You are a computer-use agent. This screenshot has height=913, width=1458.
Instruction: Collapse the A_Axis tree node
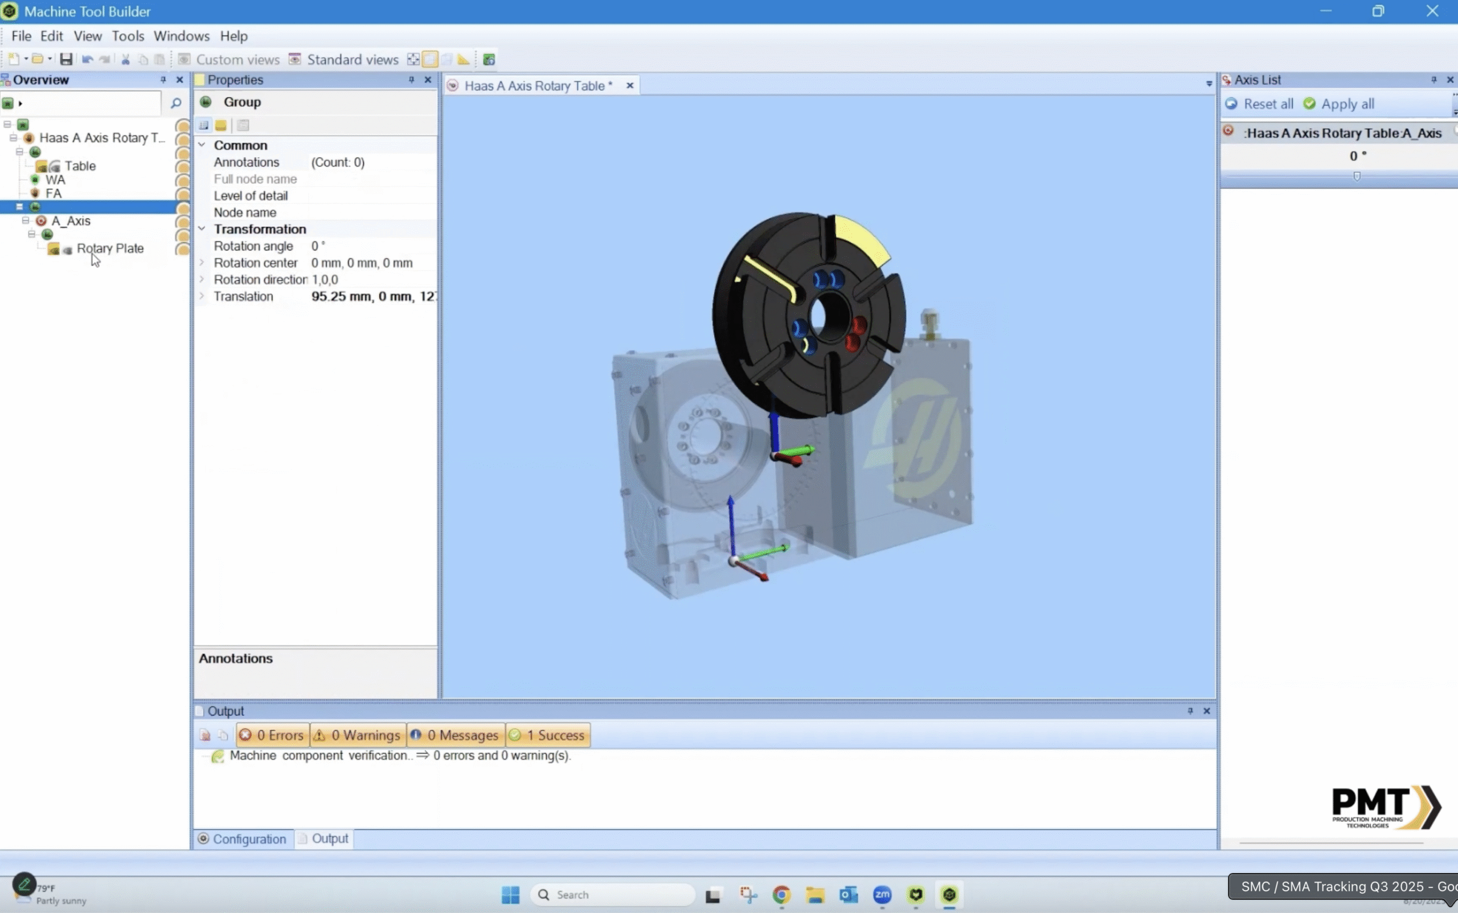coord(26,220)
